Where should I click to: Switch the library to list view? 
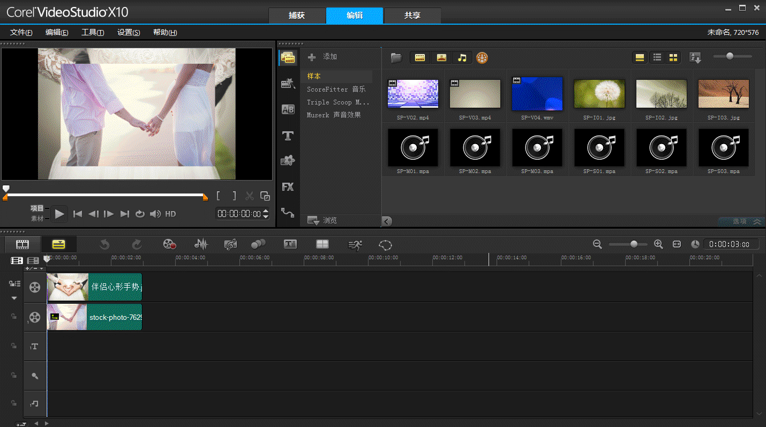(657, 57)
